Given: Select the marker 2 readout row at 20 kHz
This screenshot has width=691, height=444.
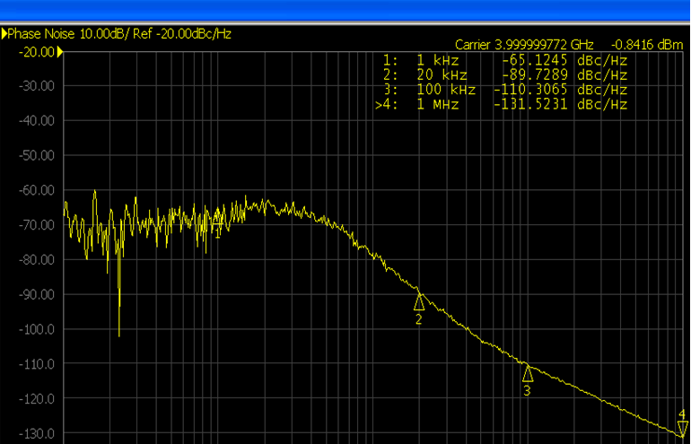Looking at the screenshot, I should [x=504, y=75].
